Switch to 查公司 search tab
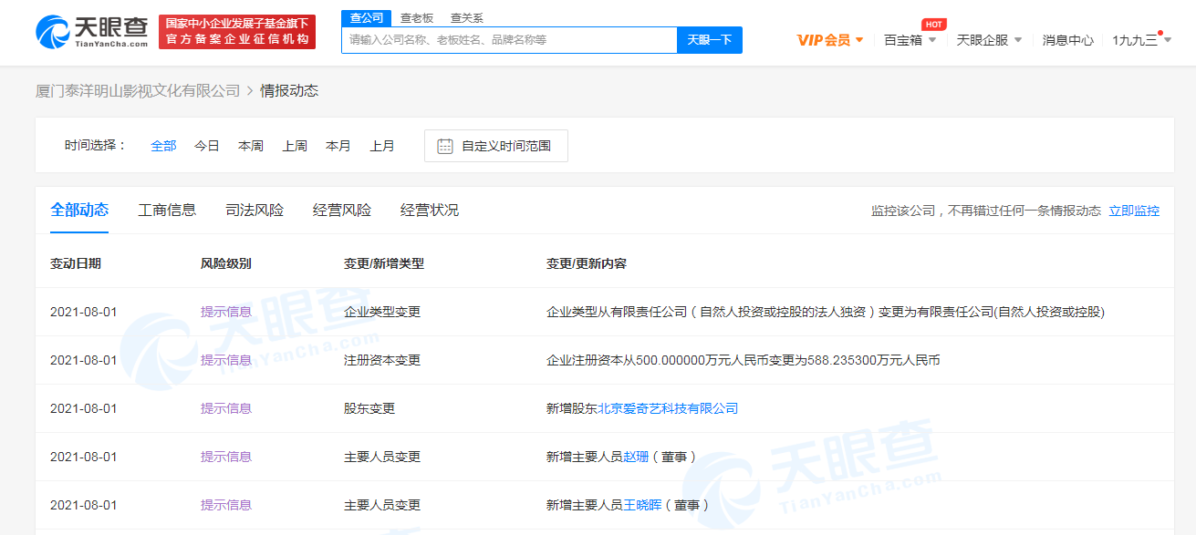 [x=367, y=18]
